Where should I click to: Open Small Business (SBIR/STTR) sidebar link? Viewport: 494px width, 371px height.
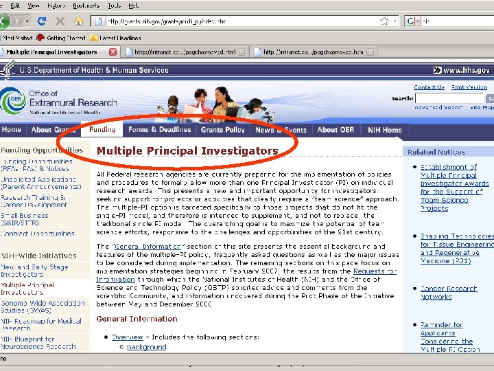[25, 219]
